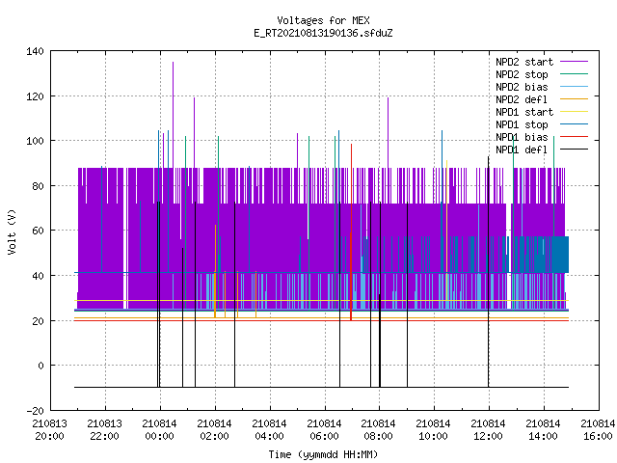Viewport: 617px width, 463px height.
Task: Click the 'NPD1 start' legend label
Action: click(x=524, y=112)
